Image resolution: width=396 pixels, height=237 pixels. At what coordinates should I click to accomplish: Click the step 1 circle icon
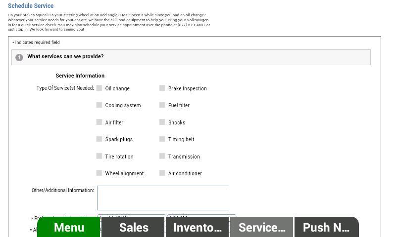pos(19,57)
